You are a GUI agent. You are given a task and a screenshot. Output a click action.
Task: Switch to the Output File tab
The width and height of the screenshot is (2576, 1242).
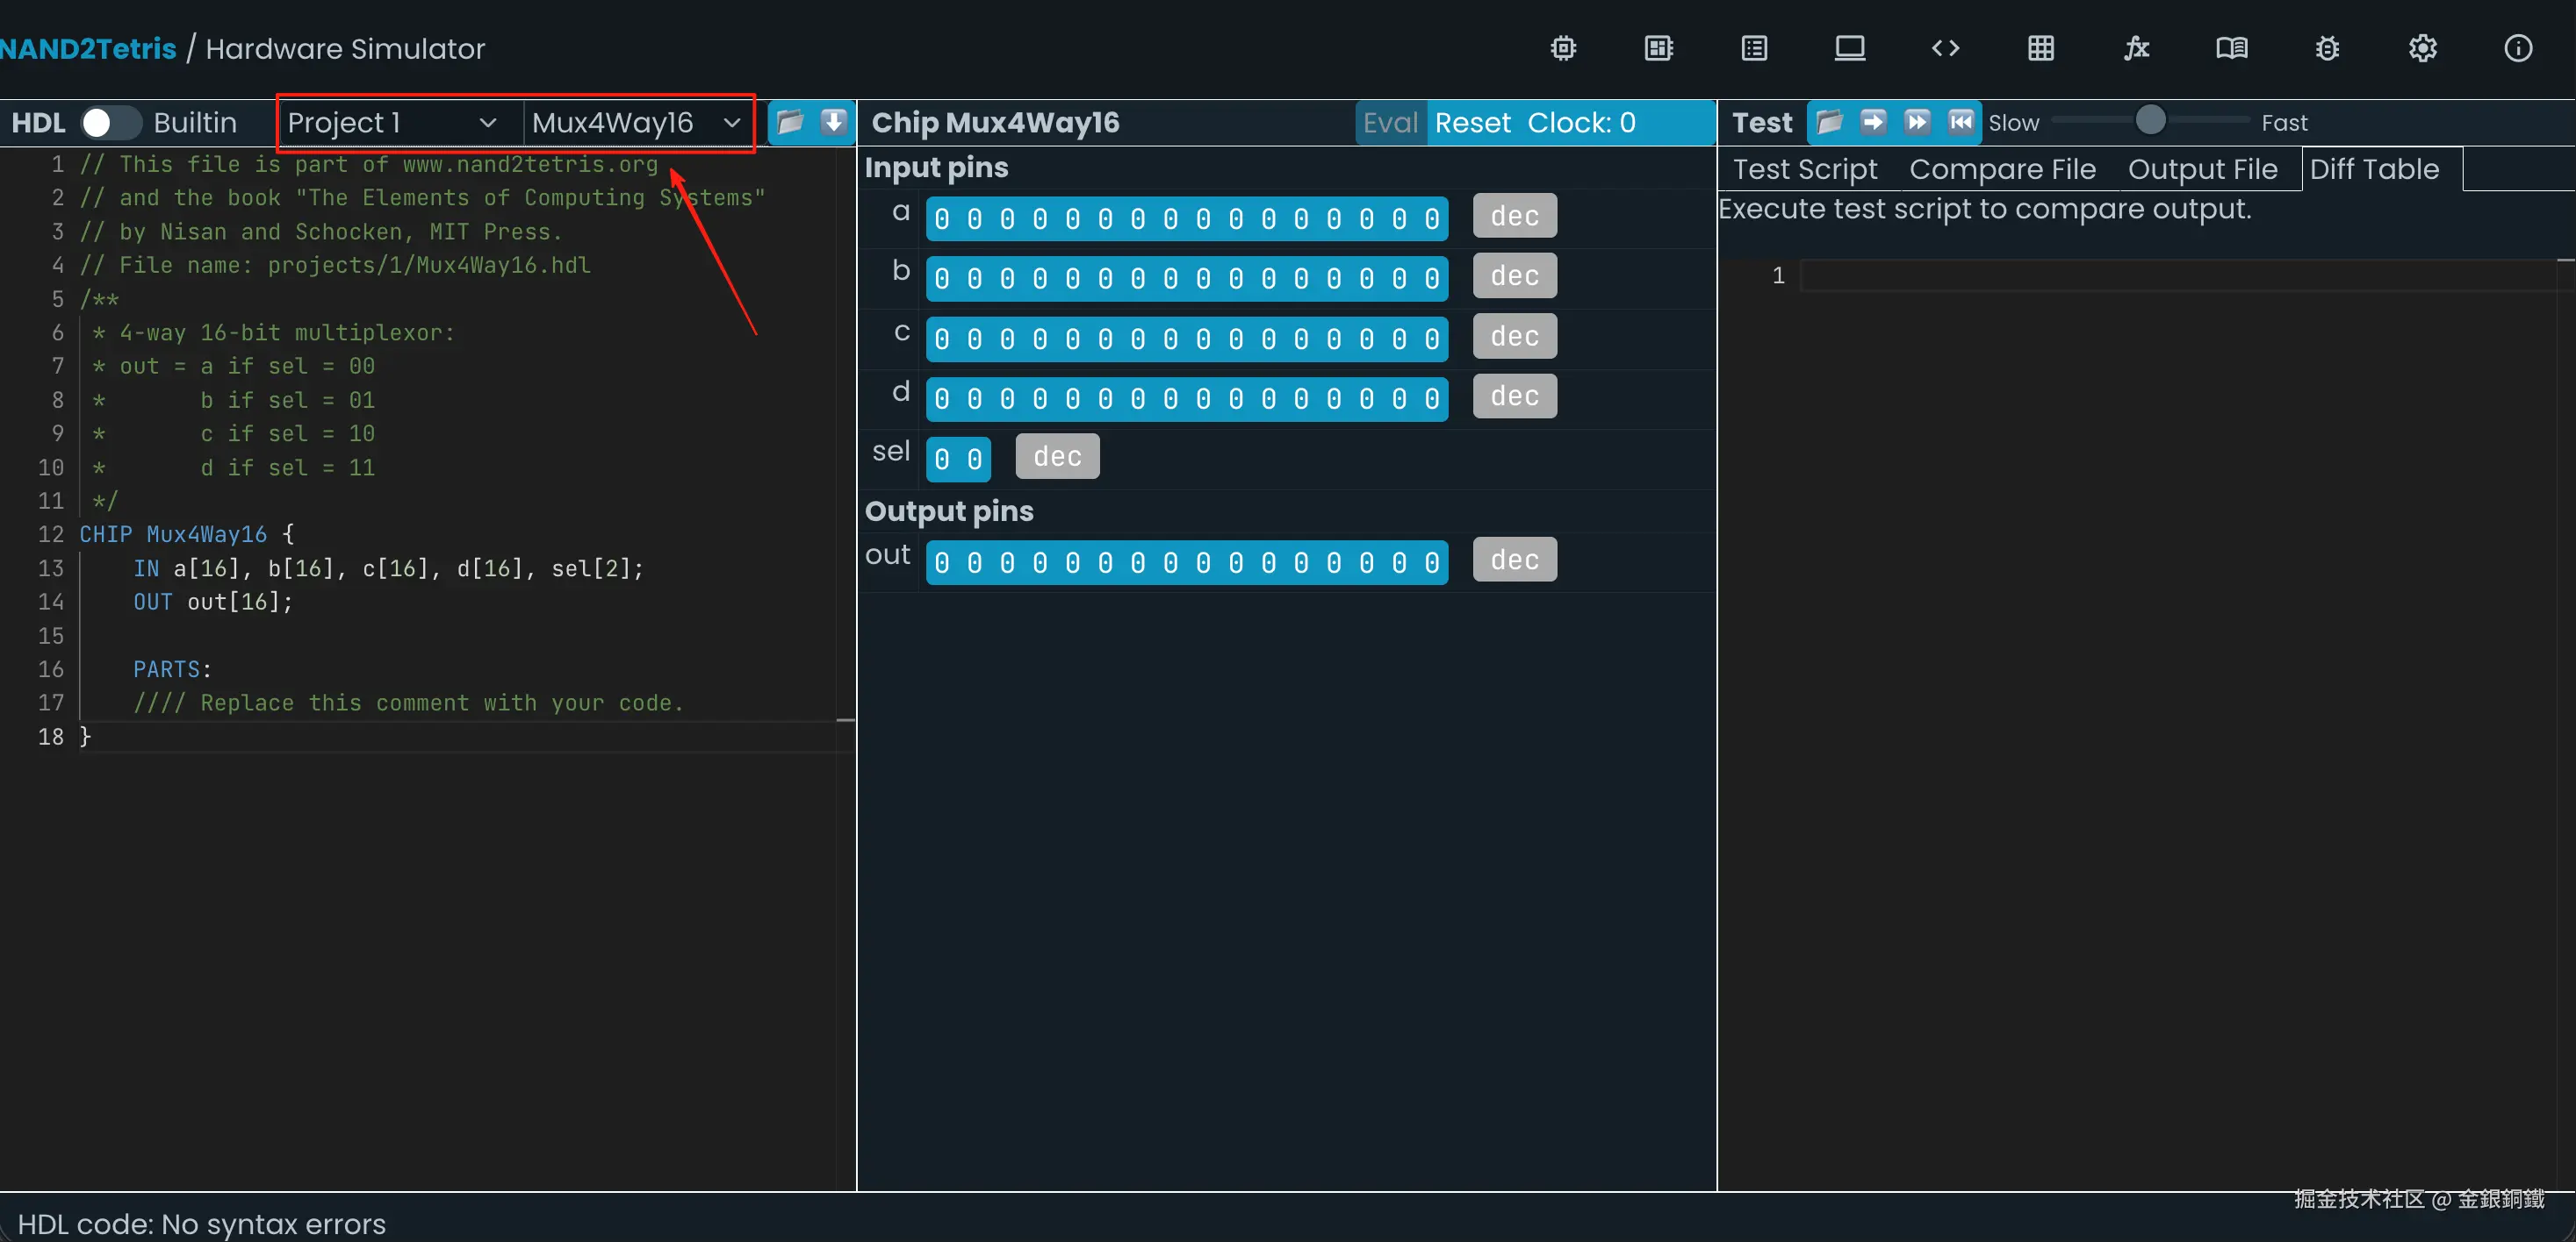(x=2202, y=170)
